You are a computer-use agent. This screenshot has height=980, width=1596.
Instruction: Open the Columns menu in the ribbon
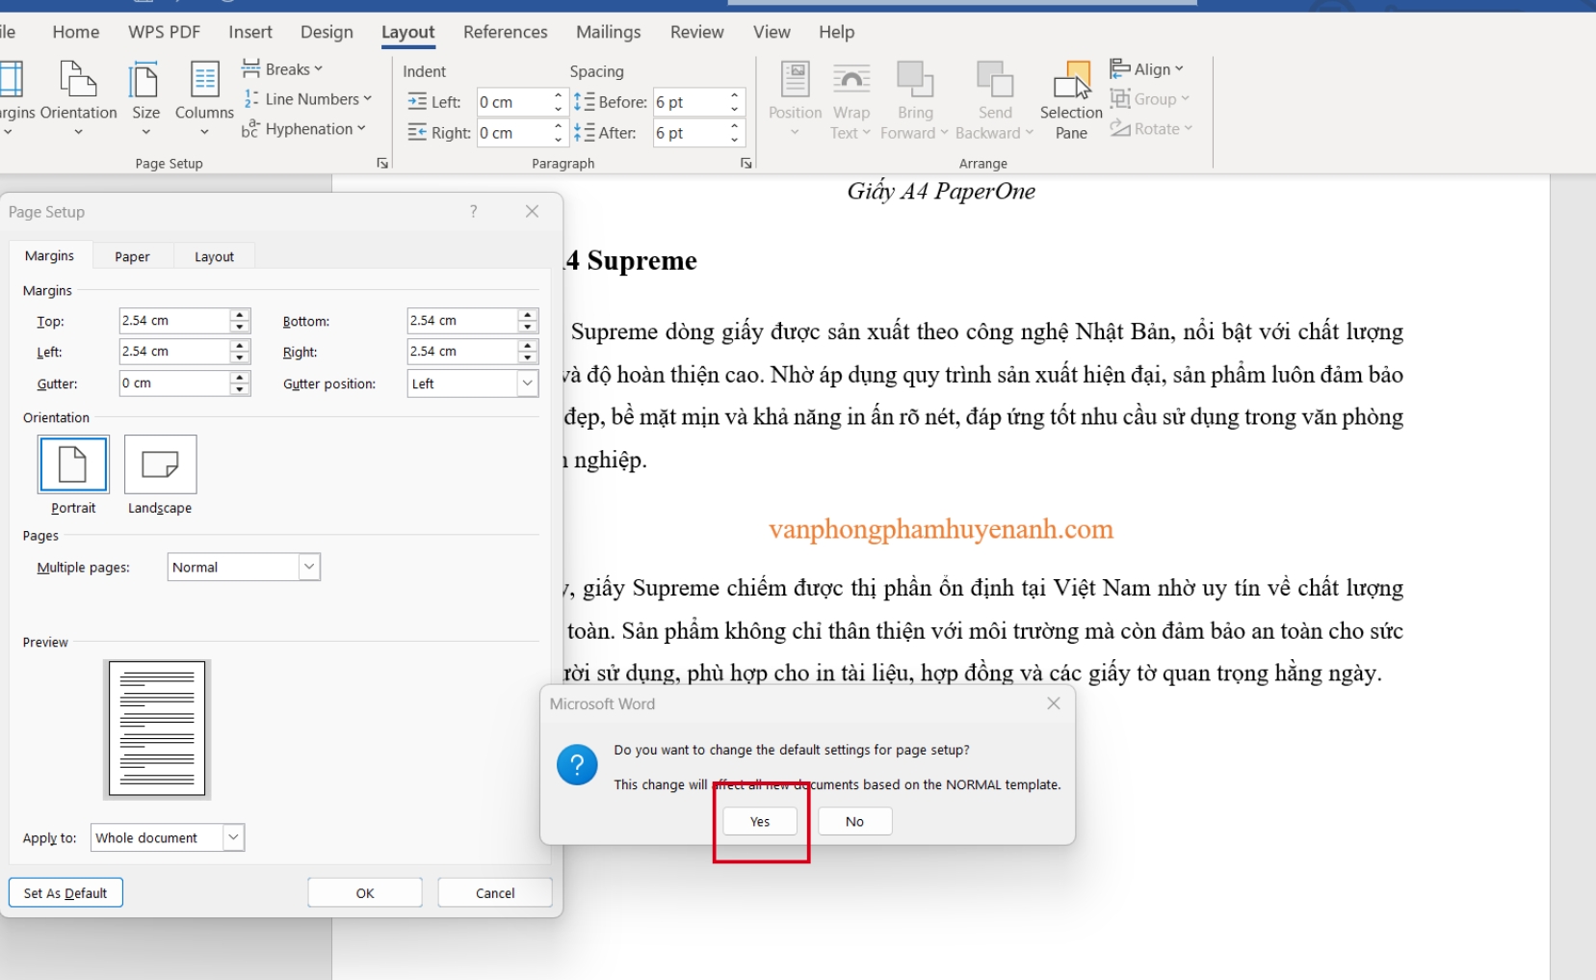(x=204, y=98)
